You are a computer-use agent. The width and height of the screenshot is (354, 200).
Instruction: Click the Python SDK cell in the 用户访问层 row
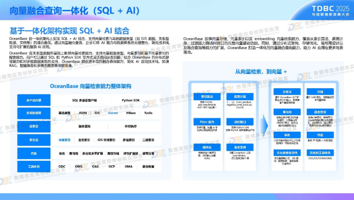click(131, 100)
